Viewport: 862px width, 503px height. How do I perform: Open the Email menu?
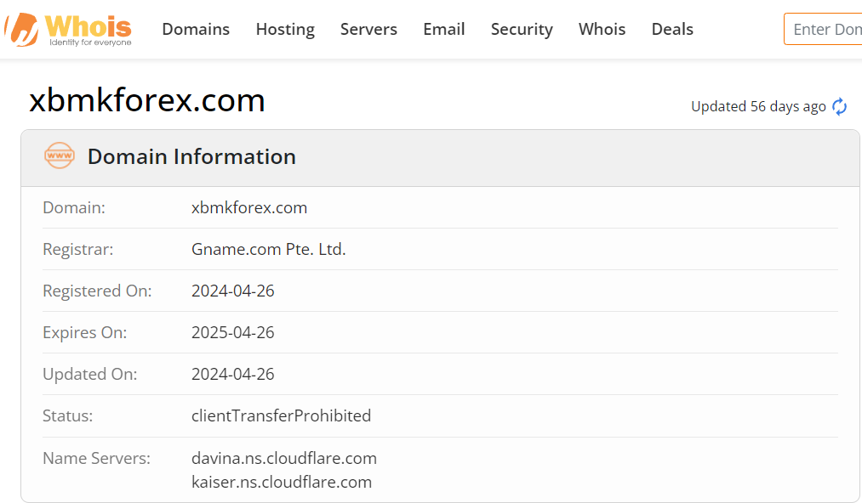coord(443,29)
